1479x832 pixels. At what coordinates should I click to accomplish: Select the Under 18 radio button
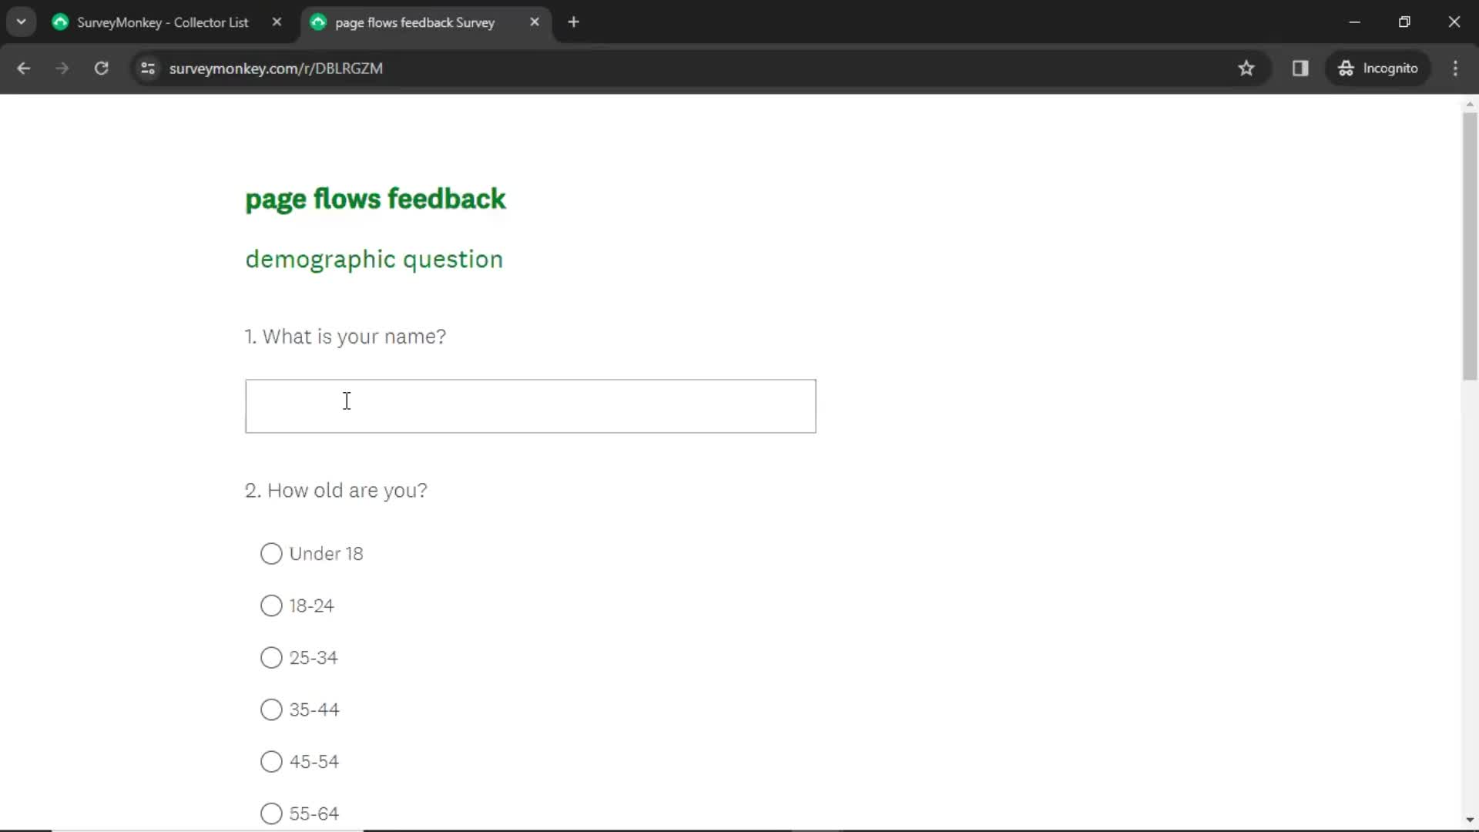[x=271, y=552]
